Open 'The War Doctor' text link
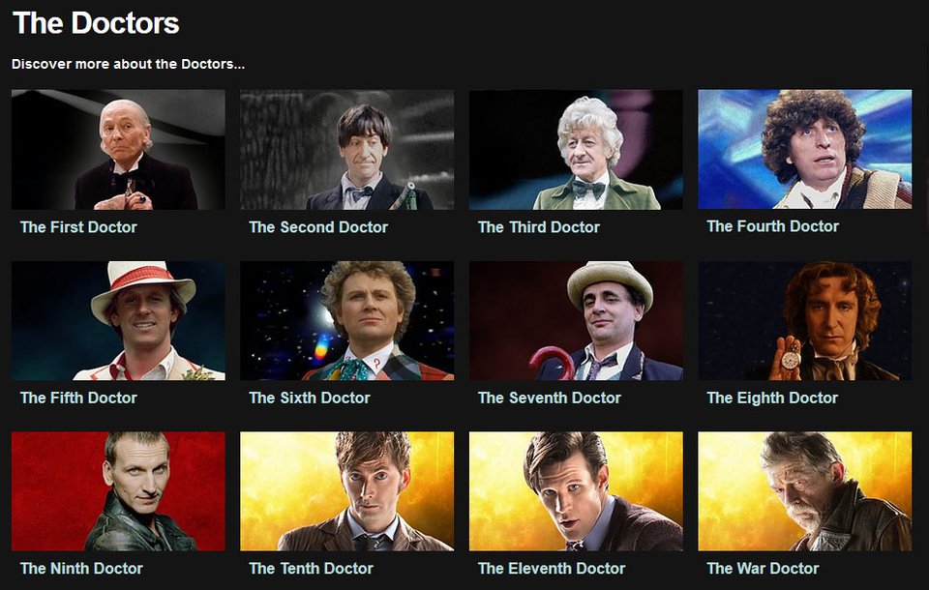This screenshot has height=590, width=929. point(763,568)
